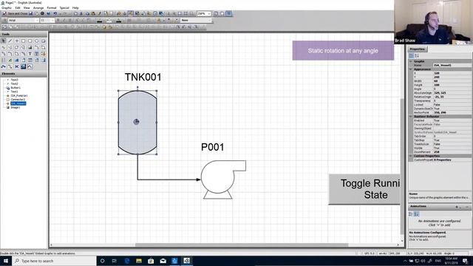Open File Explorer from taskbar
This screenshot has width=473, height=266.
(139, 261)
